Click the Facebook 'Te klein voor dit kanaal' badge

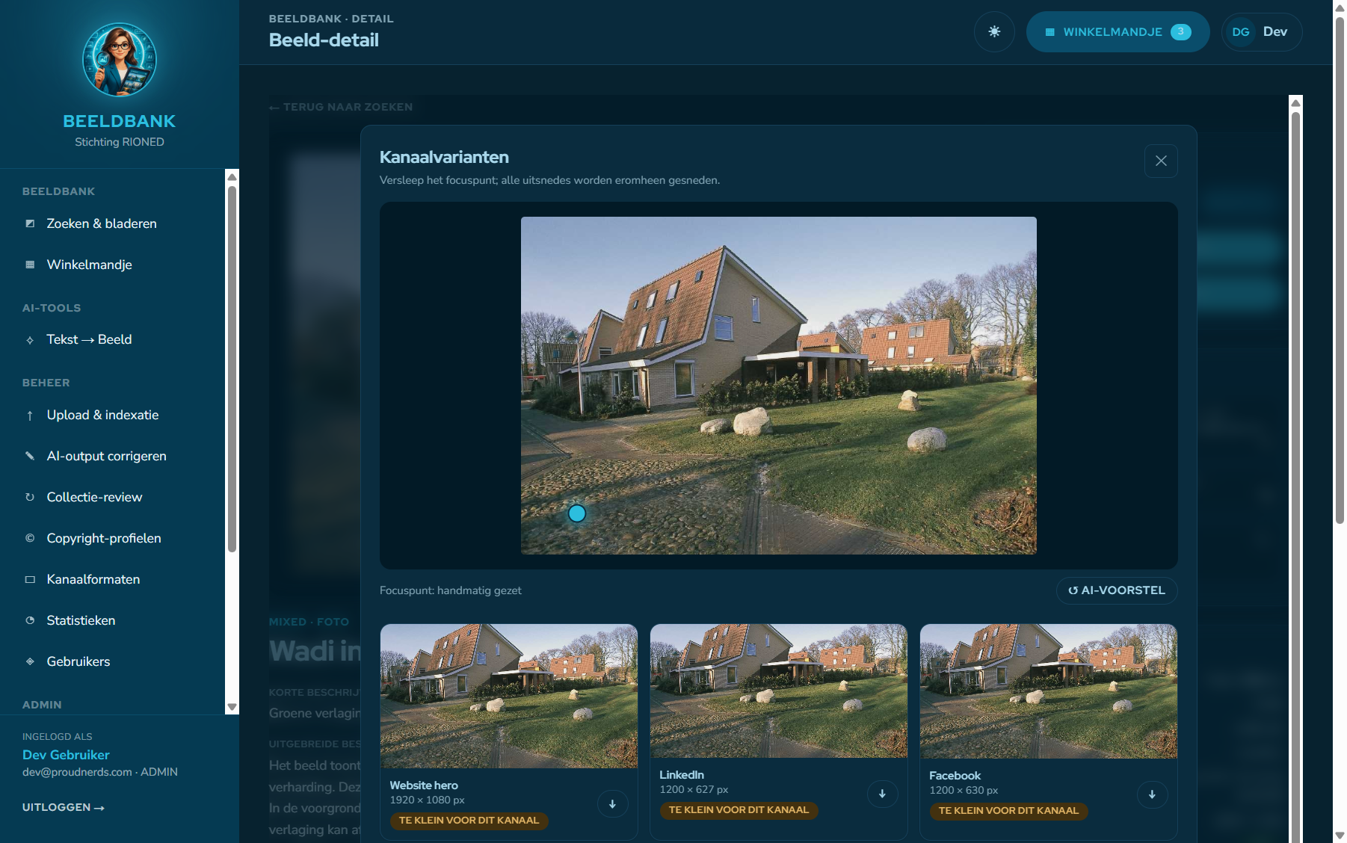point(1008,811)
